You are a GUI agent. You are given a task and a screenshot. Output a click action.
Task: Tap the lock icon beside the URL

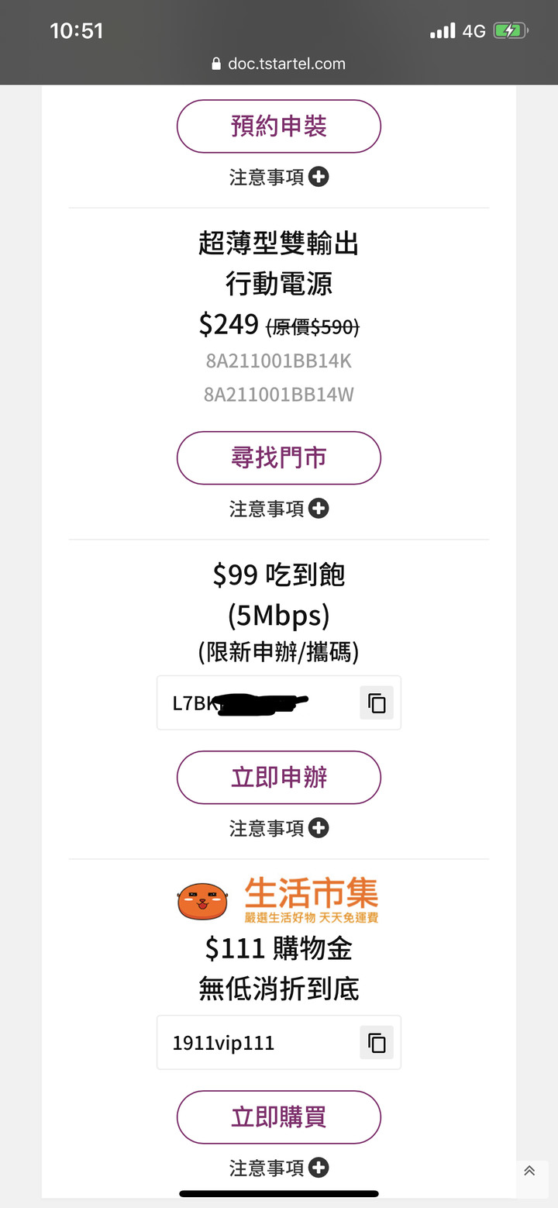[x=216, y=64]
